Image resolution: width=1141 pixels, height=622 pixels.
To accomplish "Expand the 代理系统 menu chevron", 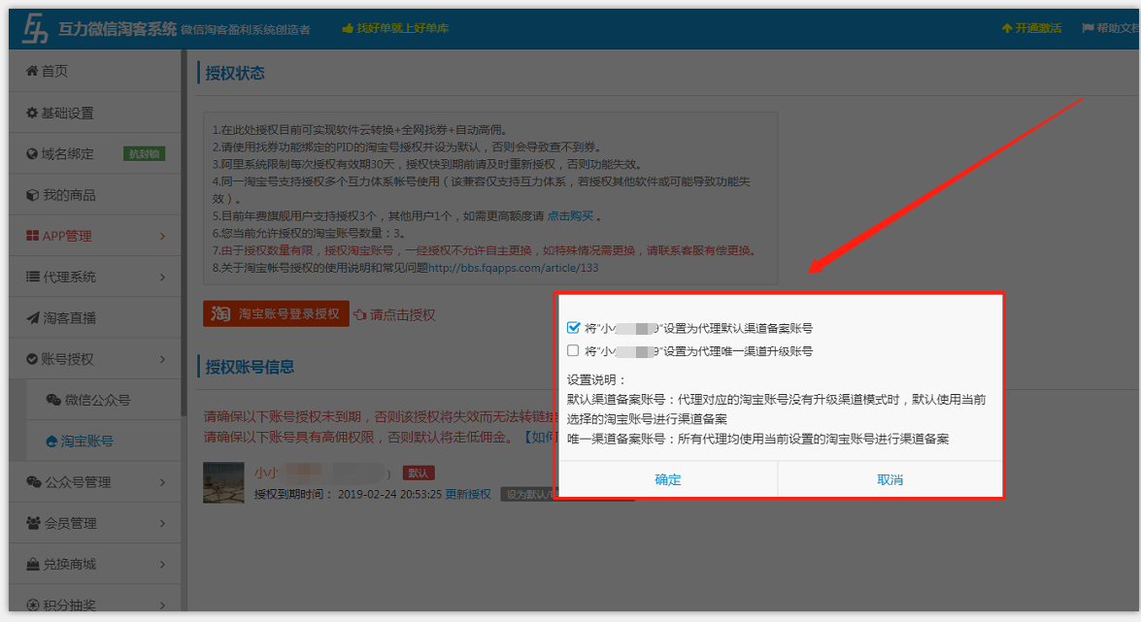I will click(x=162, y=277).
